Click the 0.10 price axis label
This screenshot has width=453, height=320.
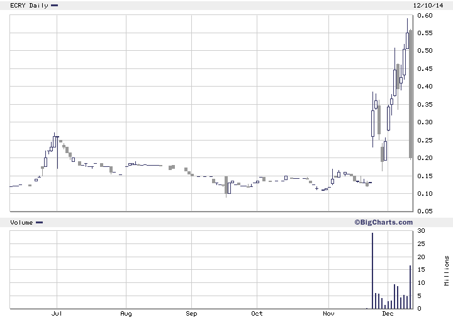click(425, 193)
